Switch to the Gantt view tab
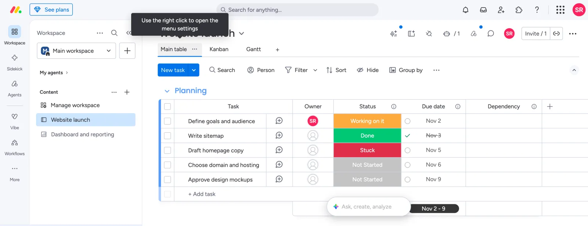Image resolution: width=588 pixels, height=226 pixels. pyautogui.click(x=254, y=49)
